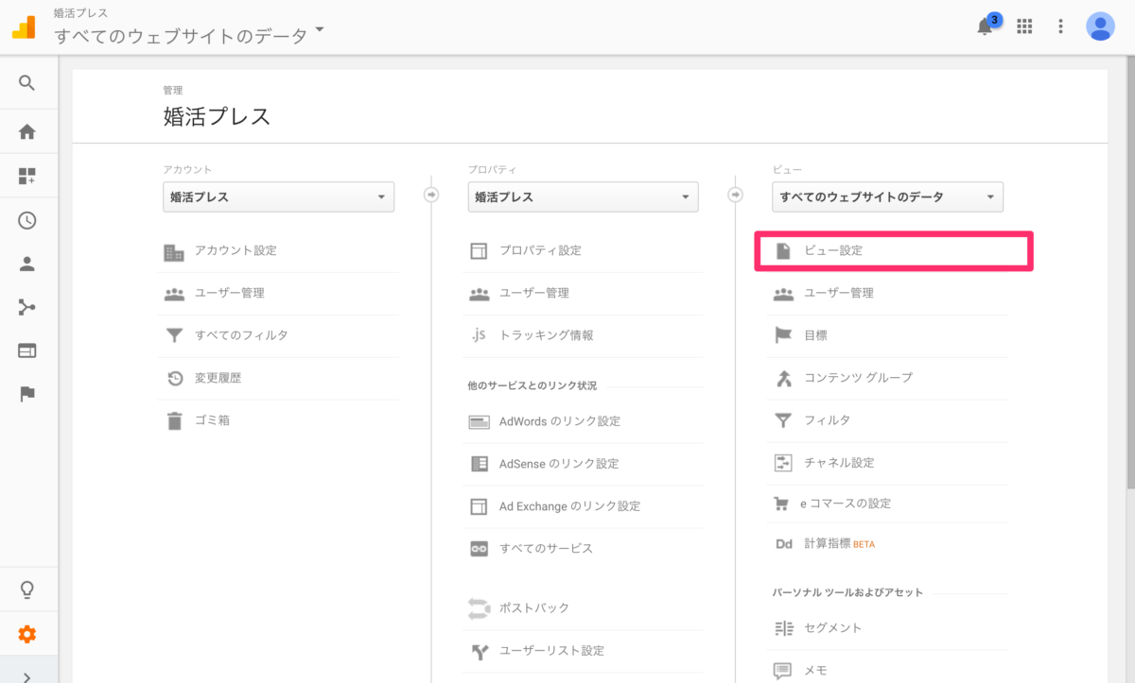Image resolution: width=1135 pixels, height=683 pixels.
Task: Open the three-dot overflow menu
Action: [1060, 26]
